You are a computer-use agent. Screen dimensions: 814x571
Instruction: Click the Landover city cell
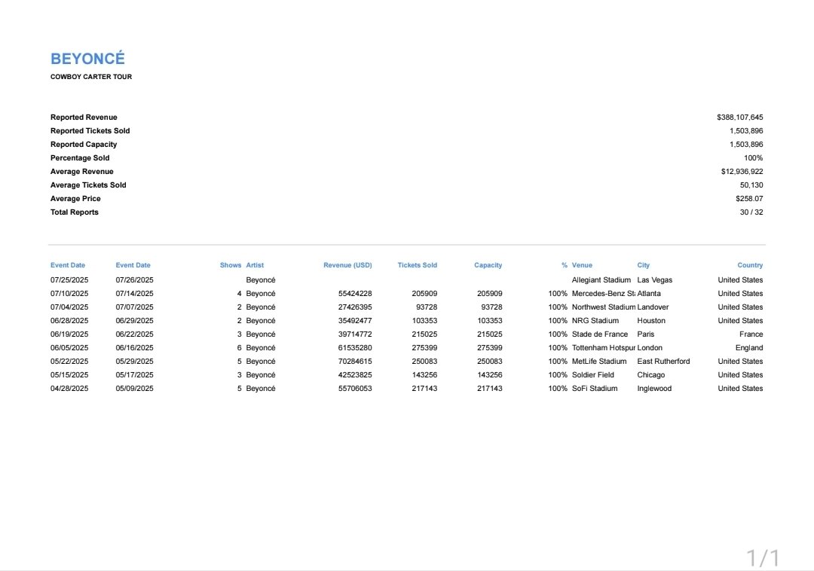(653, 307)
